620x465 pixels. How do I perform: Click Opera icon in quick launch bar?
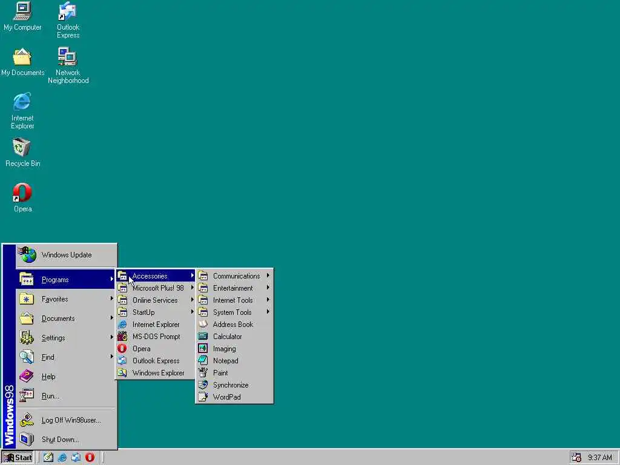(x=90, y=458)
